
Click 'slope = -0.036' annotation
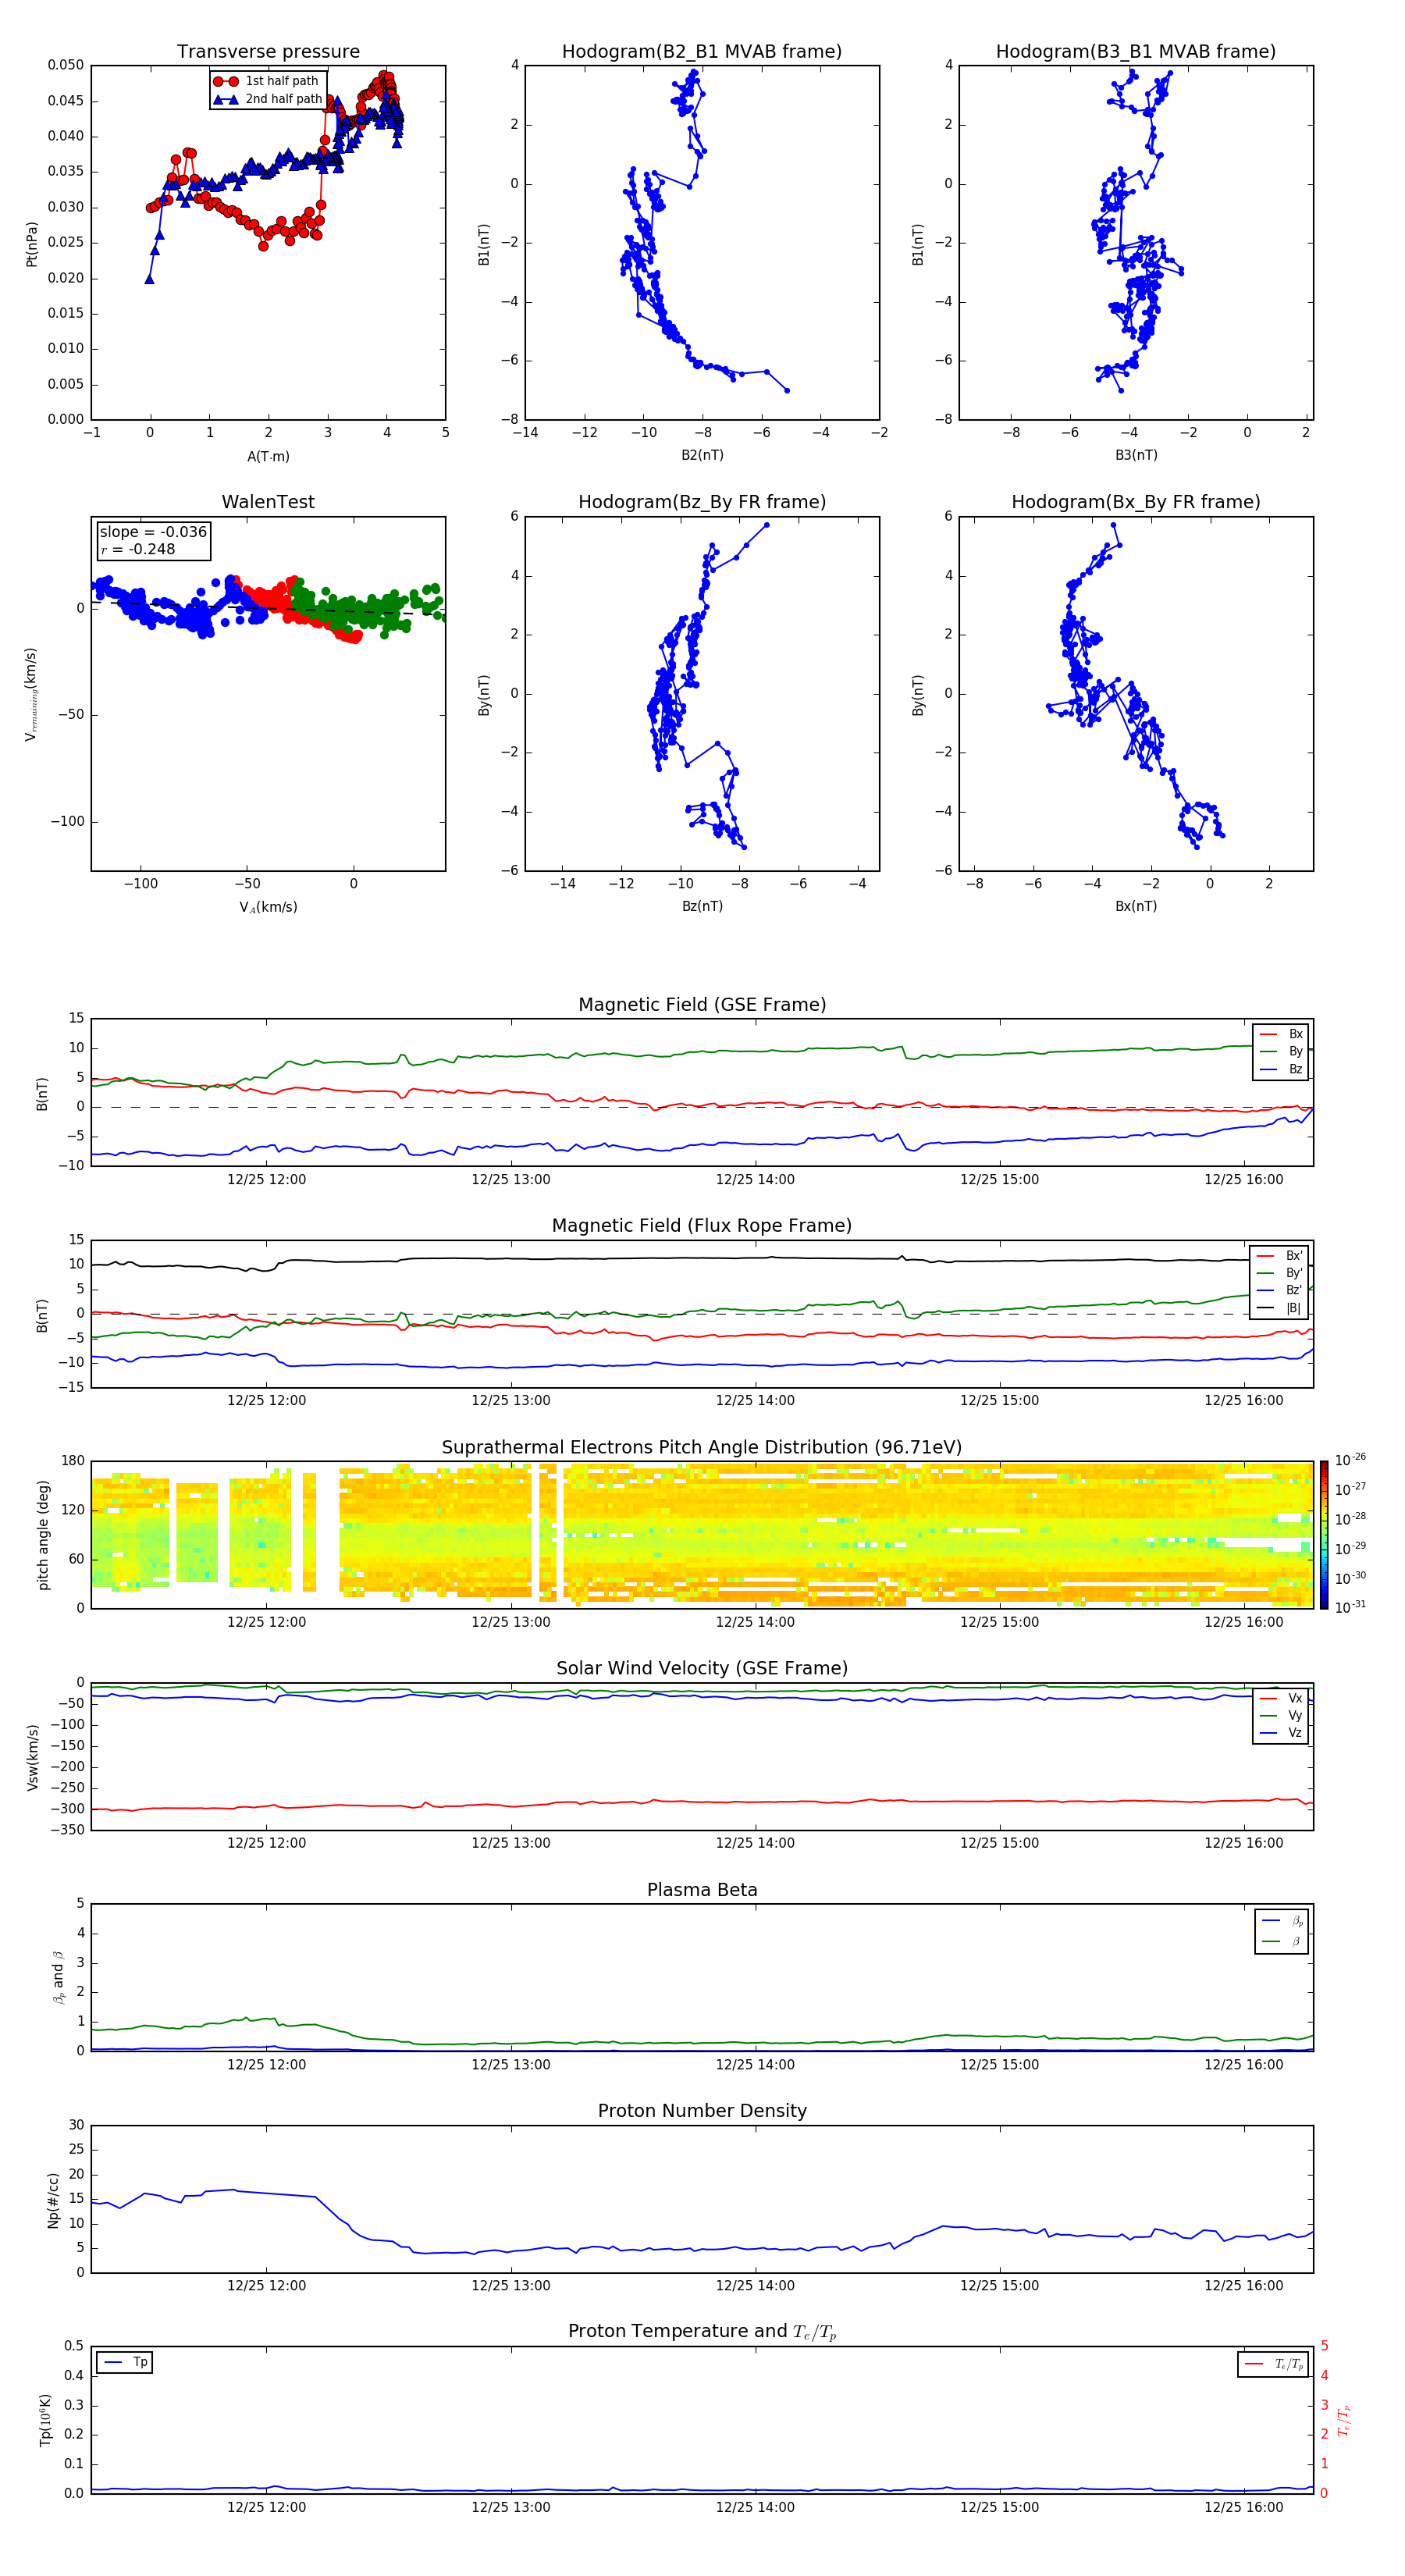pos(153,532)
